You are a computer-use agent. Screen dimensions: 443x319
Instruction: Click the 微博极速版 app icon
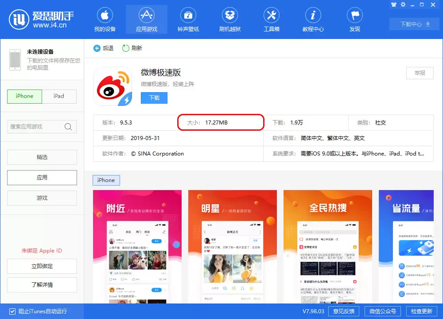(x=113, y=86)
